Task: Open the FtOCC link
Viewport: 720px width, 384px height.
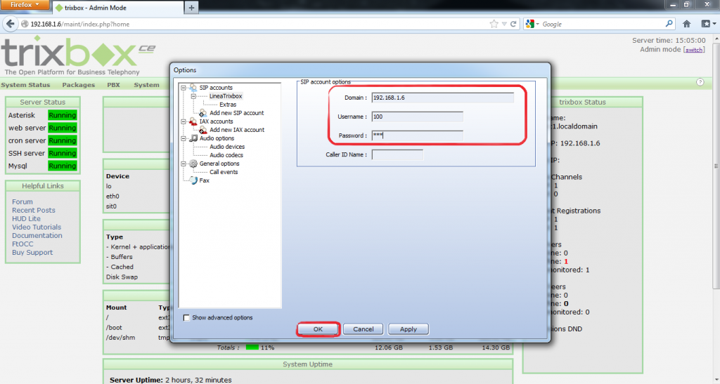Action: tap(22, 244)
